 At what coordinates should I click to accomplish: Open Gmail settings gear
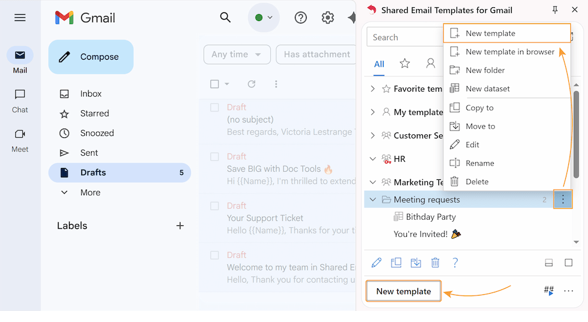click(328, 18)
